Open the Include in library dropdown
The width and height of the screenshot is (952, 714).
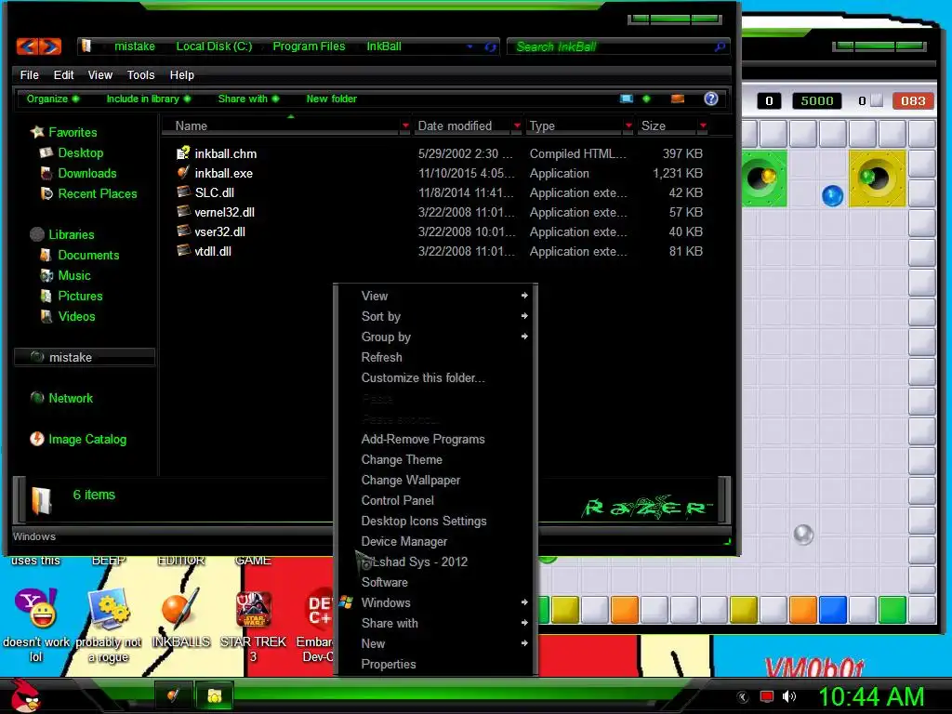pyautogui.click(x=149, y=99)
